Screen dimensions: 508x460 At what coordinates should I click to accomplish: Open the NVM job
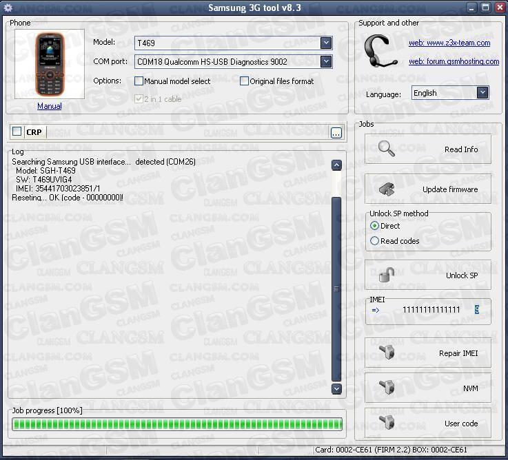pyautogui.click(x=427, y=388)
